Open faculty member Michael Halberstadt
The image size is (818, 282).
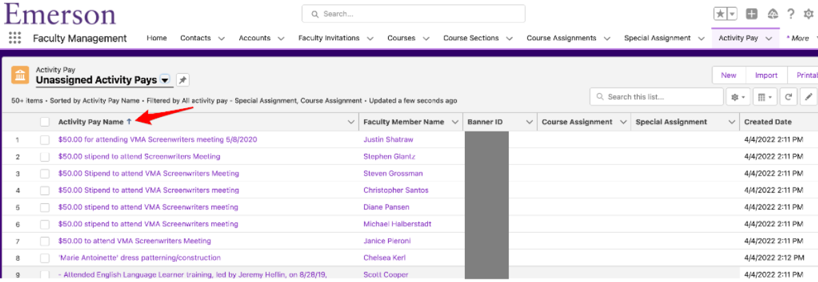[398, 224]
